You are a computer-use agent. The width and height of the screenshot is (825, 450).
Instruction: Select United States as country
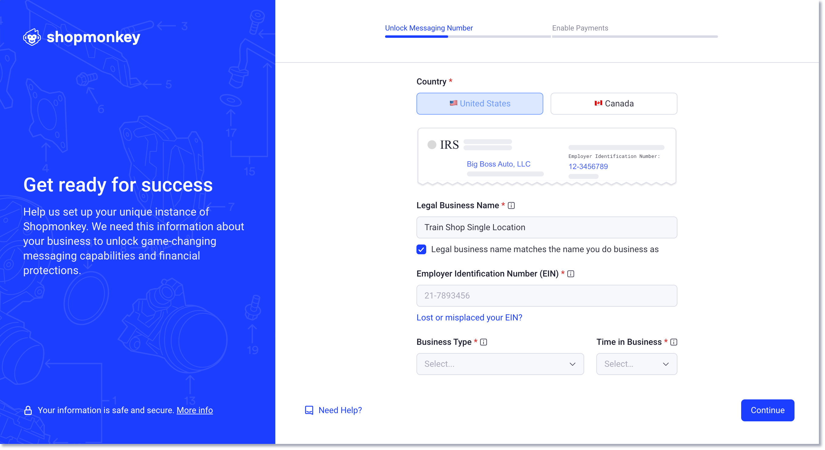[480, 103]
